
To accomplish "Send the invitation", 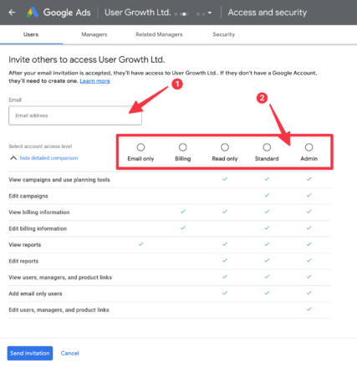I will (x=30, y=353).
